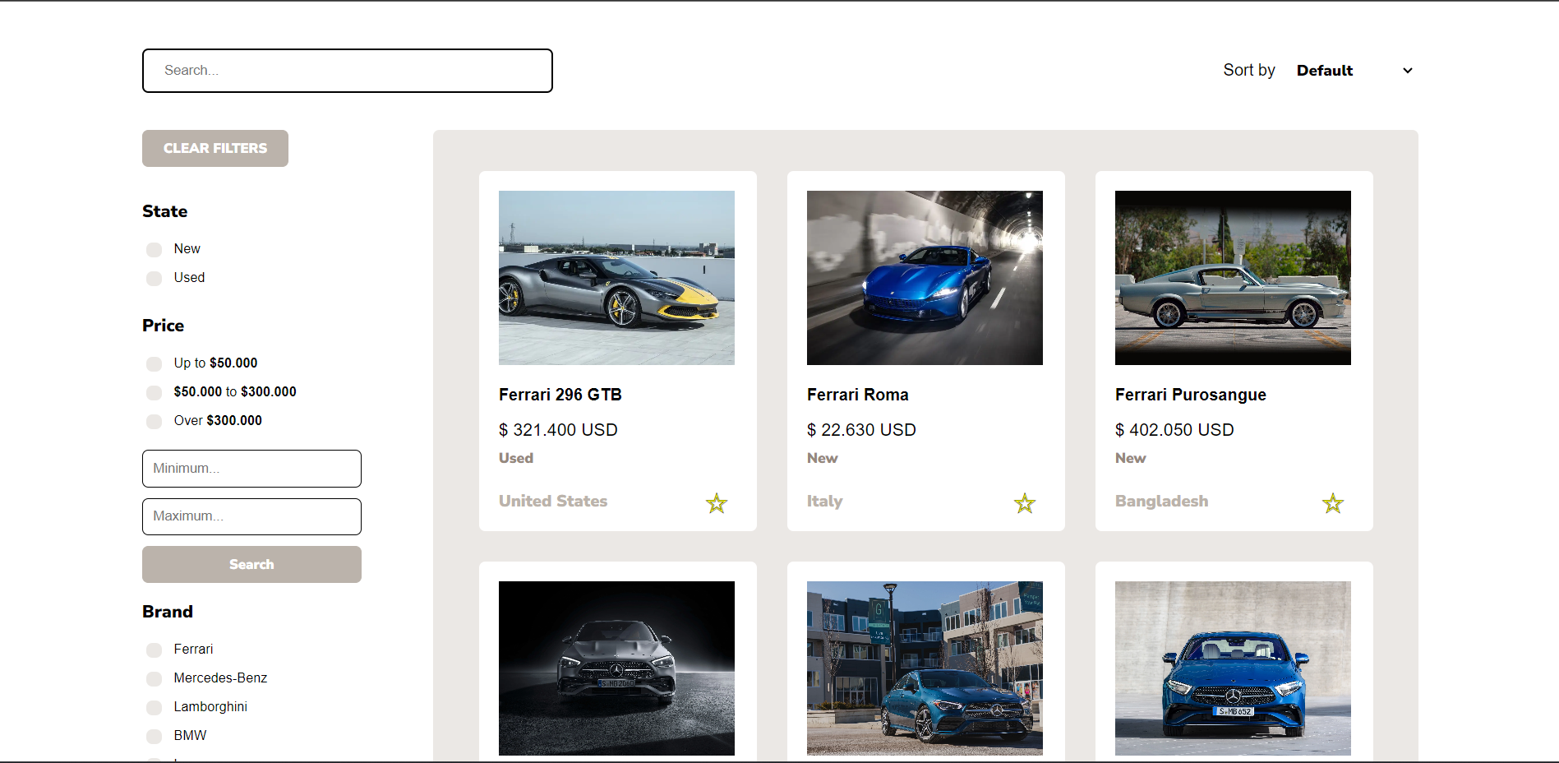
Task: Choose the Up to $50.000 price filter
Action: click(154, 363)
